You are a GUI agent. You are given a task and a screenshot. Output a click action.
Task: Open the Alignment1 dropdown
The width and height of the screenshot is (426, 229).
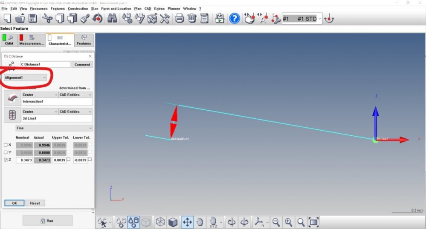pyautogui.click(x=25, y=77)
